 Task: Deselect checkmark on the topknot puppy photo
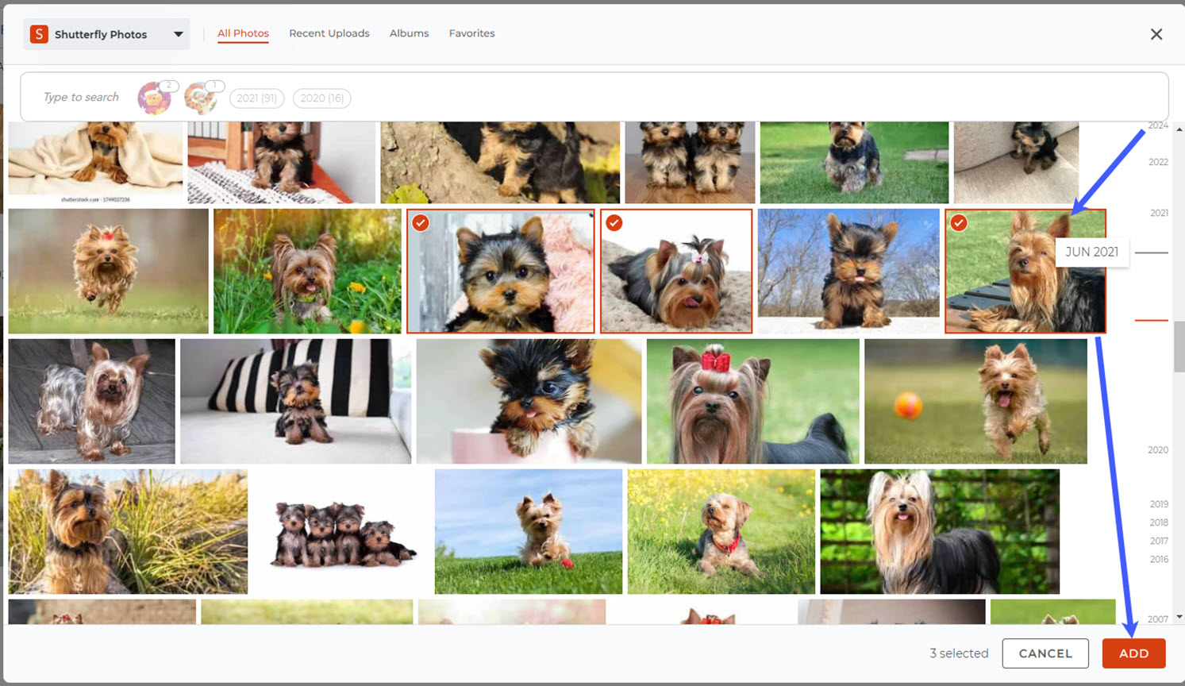(613, 223)
